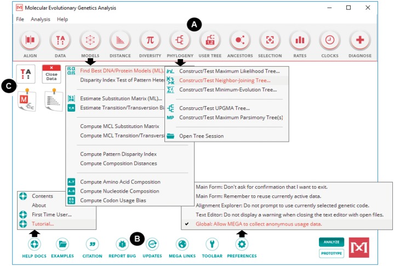
Task: Check for UPDATES icon
Action: coord(152,244)
